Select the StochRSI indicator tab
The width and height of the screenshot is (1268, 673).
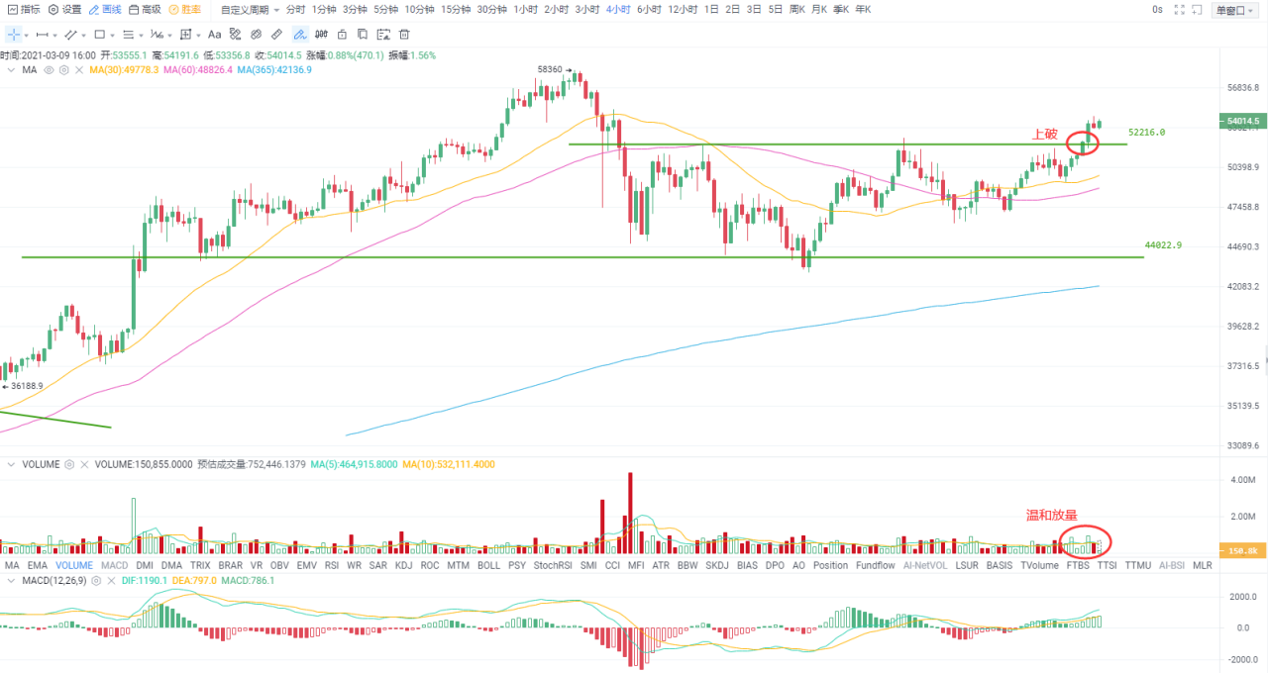[x=553, y=565]
